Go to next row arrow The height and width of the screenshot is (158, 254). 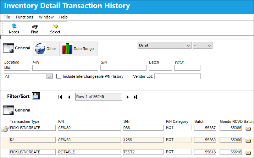pos(128,97)
